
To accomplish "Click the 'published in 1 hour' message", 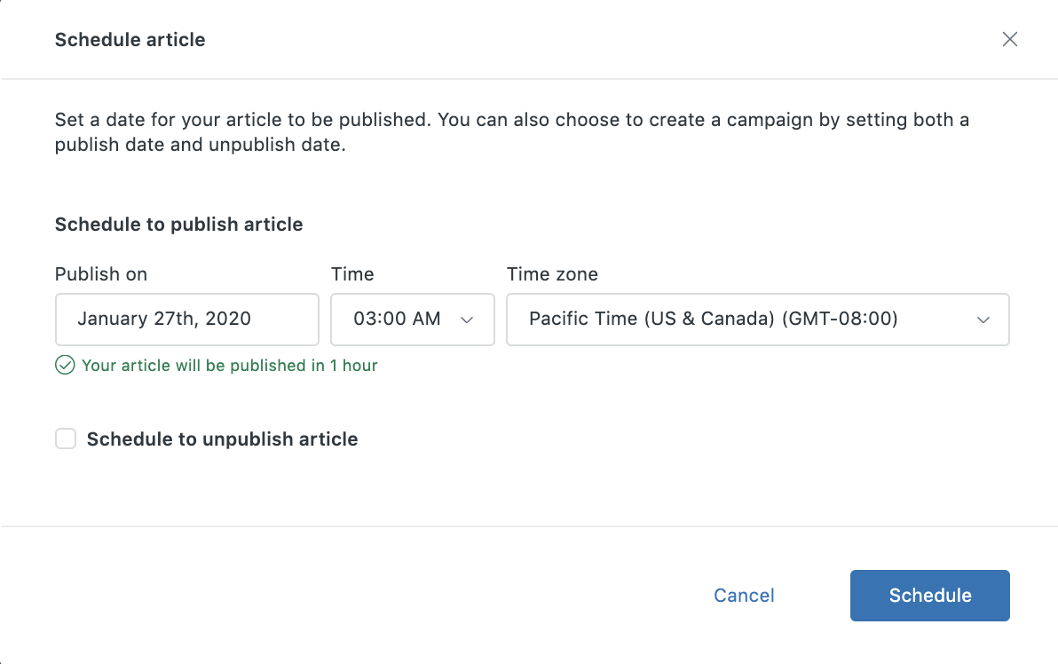I will point(229,366).
